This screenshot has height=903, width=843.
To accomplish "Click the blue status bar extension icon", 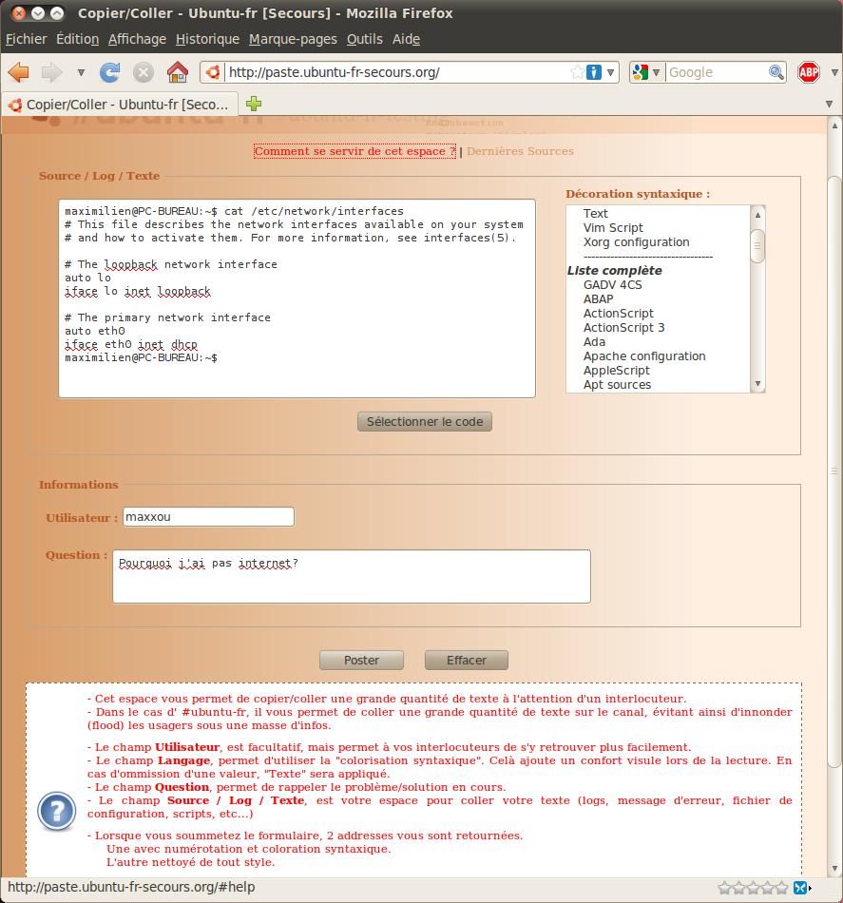I will 801,888.
